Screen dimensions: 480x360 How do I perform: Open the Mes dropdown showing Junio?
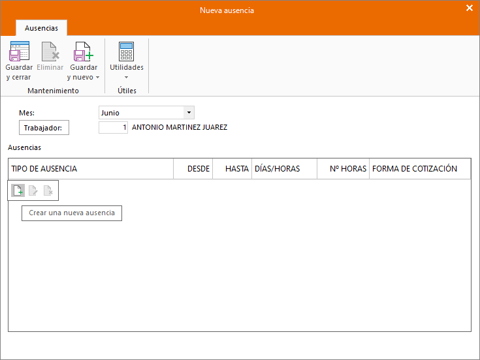[x=189, y=112]
